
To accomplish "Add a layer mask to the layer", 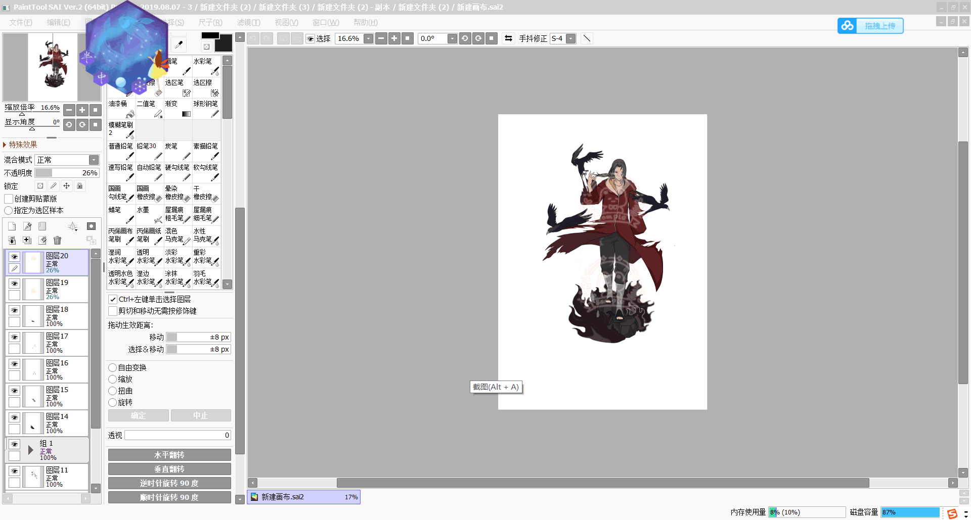I will click(x=91, y=226).
